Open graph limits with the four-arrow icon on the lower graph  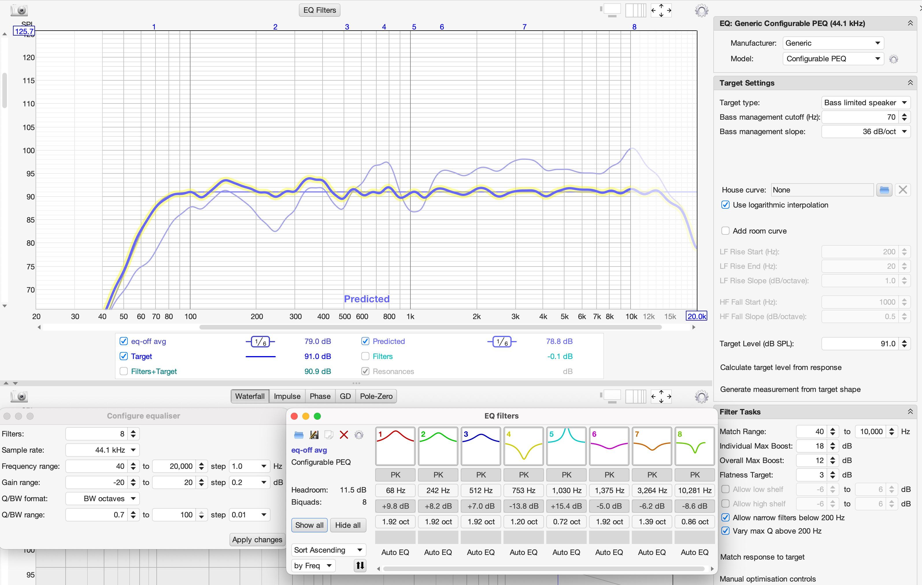(661, 397)
